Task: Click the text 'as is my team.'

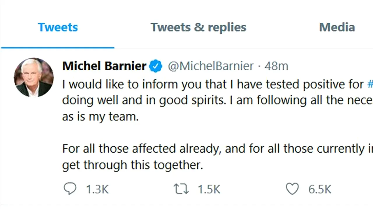Action: pyautogui.click(x=101, y=116)
